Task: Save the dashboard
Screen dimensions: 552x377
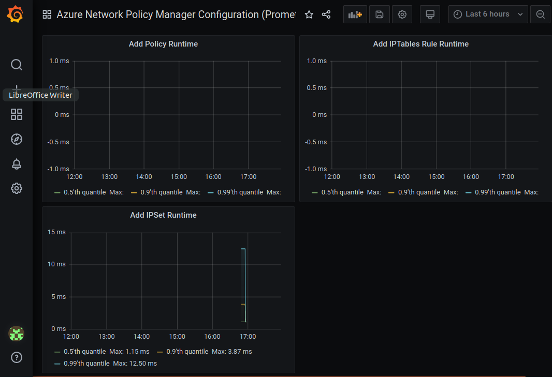Action: [x=380, y=14]
